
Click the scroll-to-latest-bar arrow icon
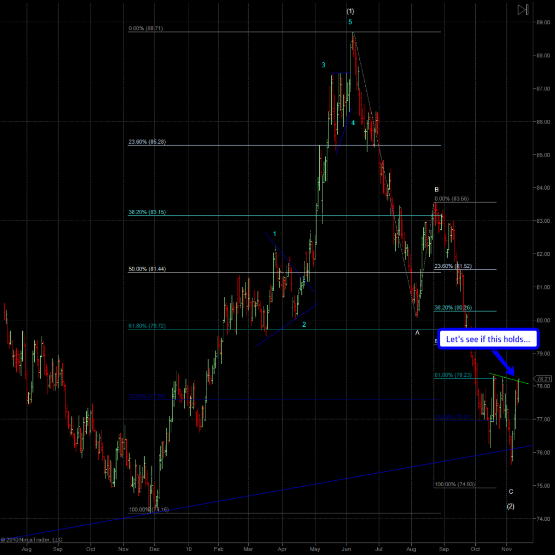(x=522, y=10)
